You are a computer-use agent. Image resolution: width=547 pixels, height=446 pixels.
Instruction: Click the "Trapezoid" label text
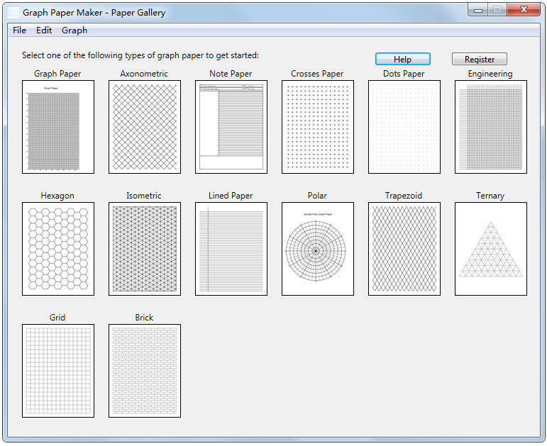(x=404, y=196)
